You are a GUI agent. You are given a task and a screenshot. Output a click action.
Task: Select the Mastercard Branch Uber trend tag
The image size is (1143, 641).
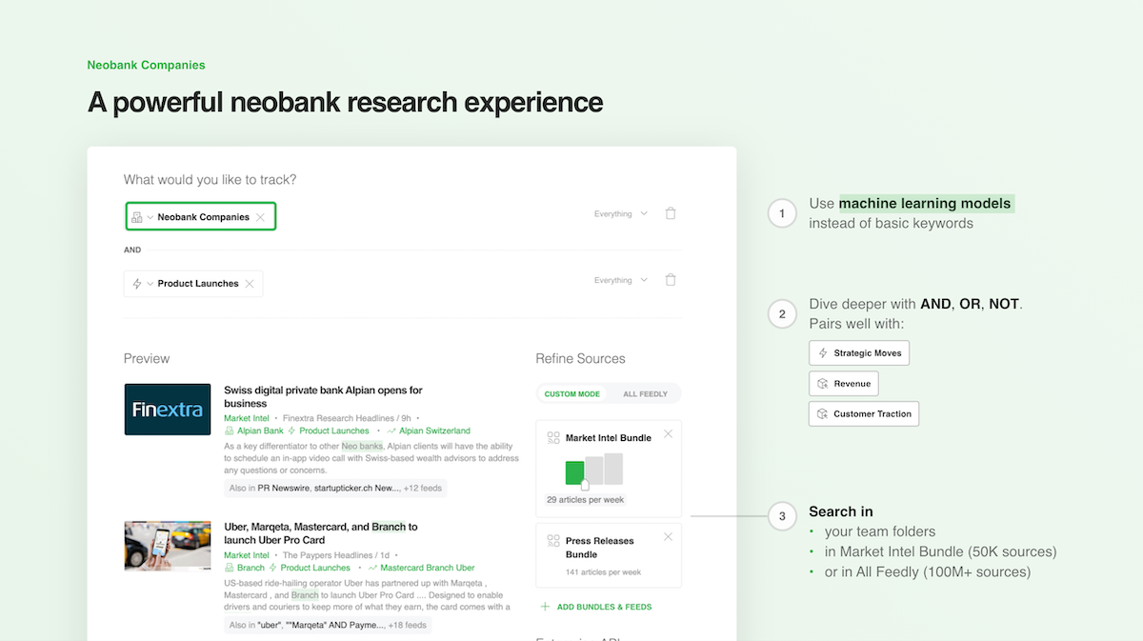(x=428, y=569)
